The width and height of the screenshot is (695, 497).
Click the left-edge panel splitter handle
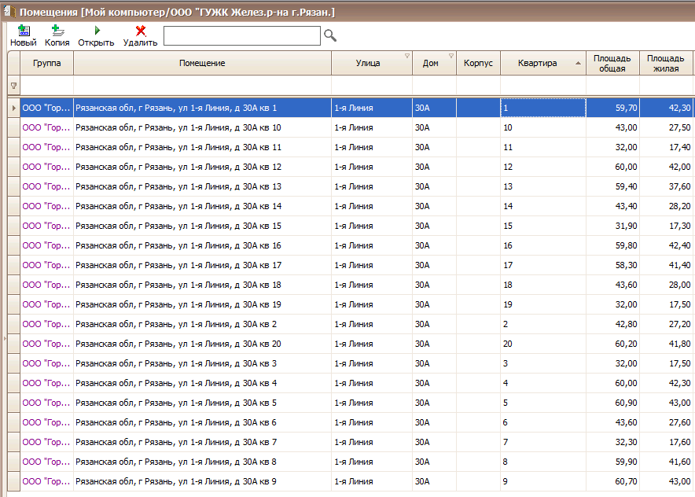click(4, 338)
